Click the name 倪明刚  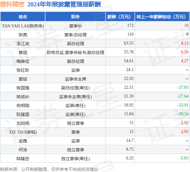[23, 106]
